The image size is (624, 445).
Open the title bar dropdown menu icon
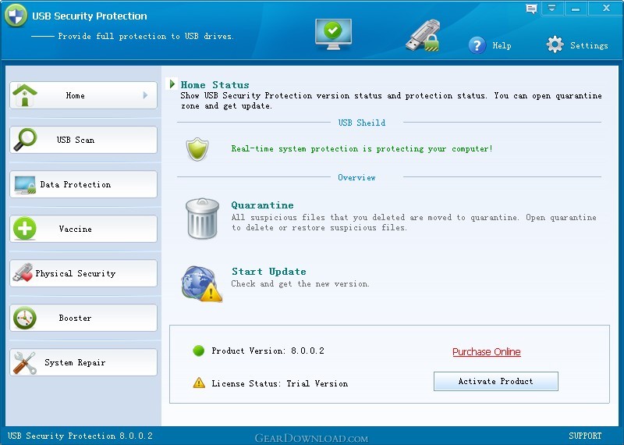[551, 8]
